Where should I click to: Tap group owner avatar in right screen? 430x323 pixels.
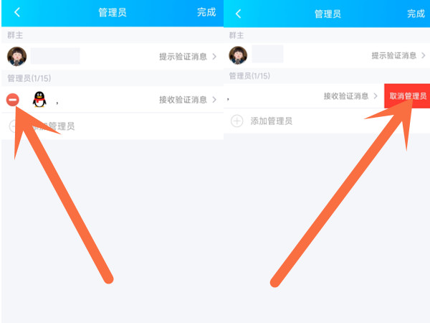[x=238, y=55]
